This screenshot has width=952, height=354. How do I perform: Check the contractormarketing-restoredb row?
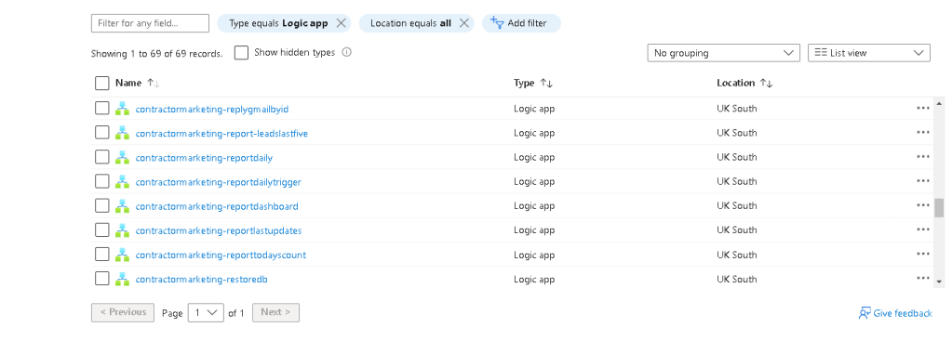102,279
